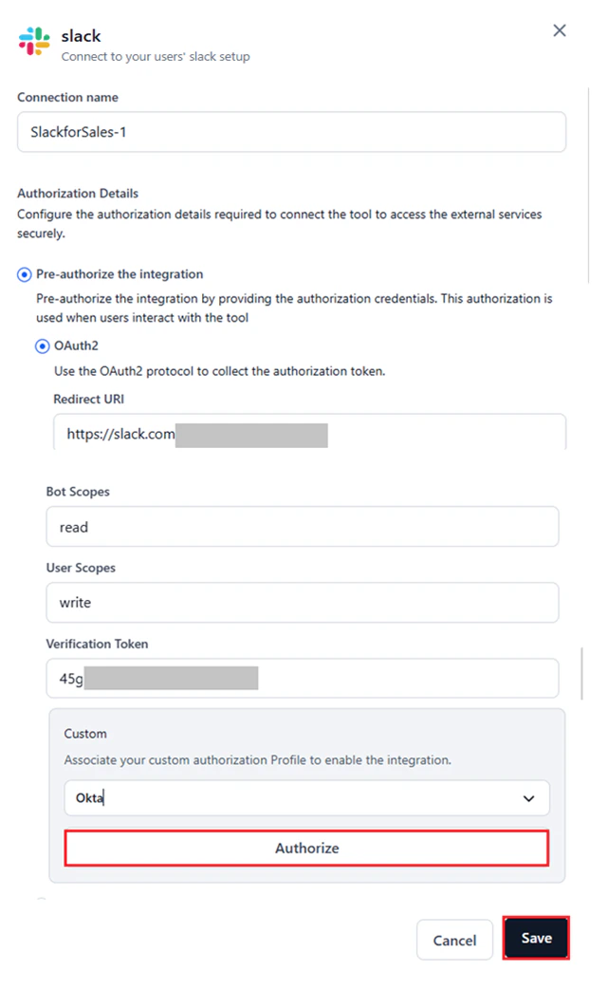Select the "Pre-authorize the integration" radio button

23,274
